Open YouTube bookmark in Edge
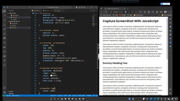Image resolution: width=180 pixels, height=101 pixels. [123, 15]
